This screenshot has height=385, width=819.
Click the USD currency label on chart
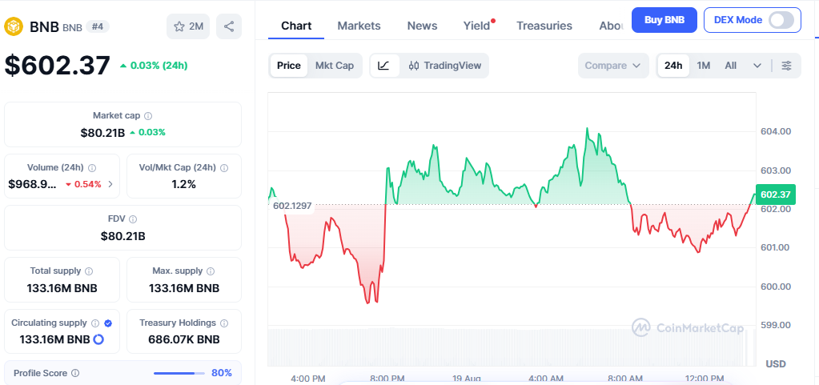[776, 363]
